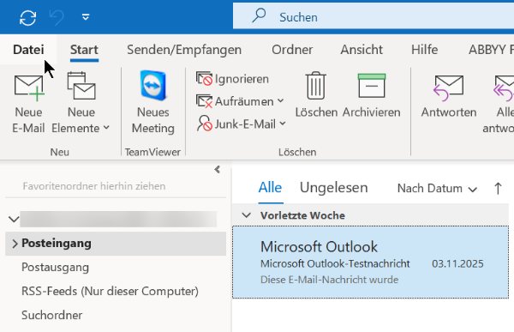Viewport: 514px width, 332px height.
Task: Click the Antworten reply icon
Action: pos(449,88)
